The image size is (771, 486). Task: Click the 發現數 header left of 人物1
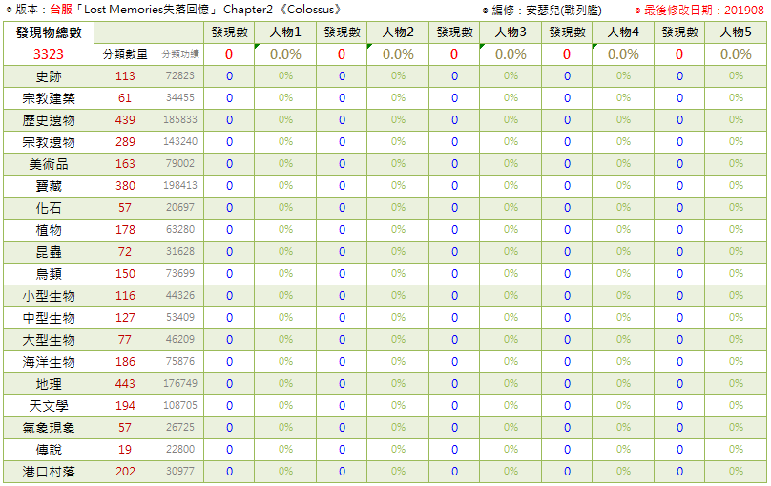229,32
